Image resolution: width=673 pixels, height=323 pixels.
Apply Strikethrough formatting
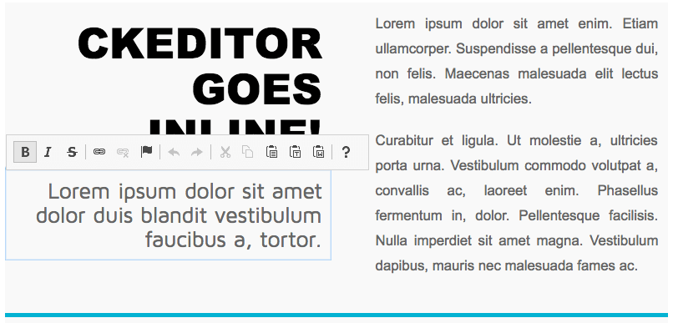(x=72, y=152)
